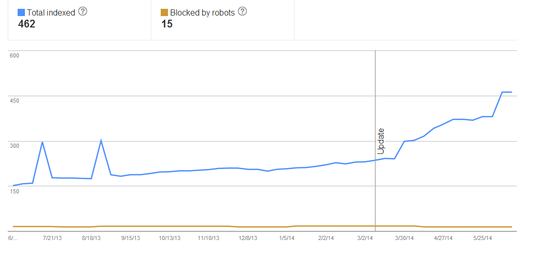Select the Total indexed label
The height and width of the screenshot is (254, 534).
51,12
